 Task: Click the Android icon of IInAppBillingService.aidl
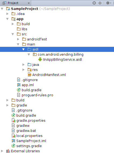click(x=40, y=59)
